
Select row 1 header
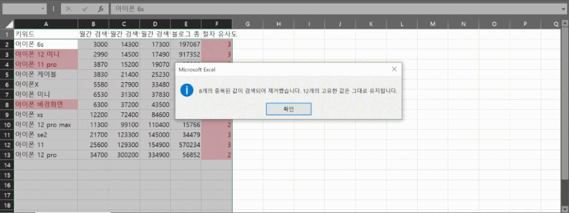7,35
